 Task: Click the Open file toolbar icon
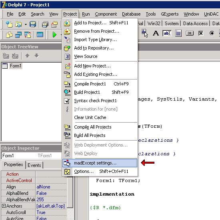(x=18, y=24)
